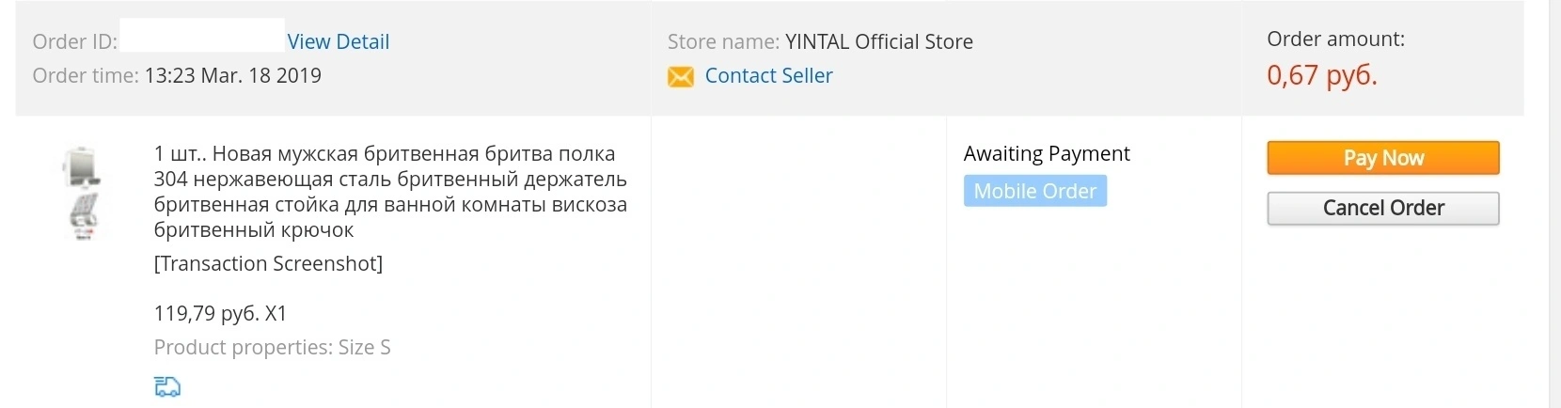Click the Pay Now button
This screenshot has width=1561, height=408.
click(1382, 158)
